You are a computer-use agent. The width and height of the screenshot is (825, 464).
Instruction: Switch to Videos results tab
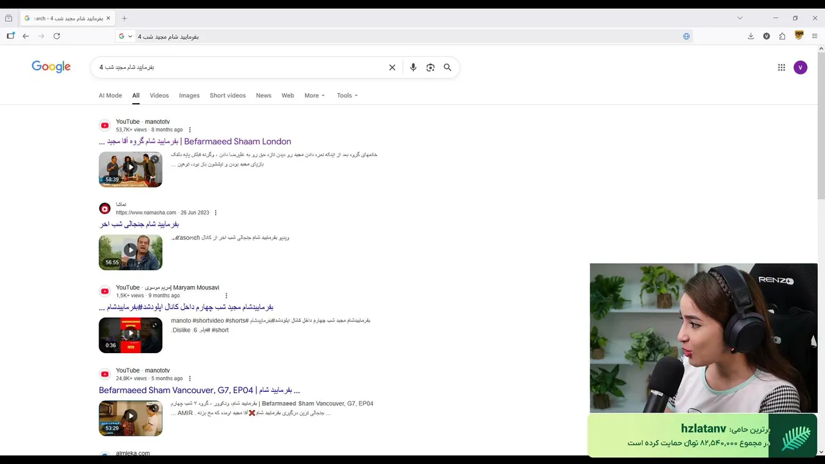pos(159,95)
